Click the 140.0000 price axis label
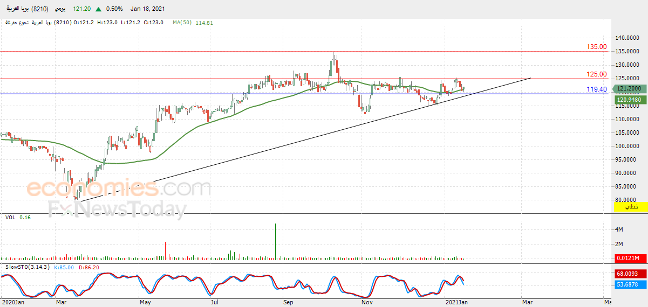The height and width of the screenshot is (307, 648). [x=627, y=38]
